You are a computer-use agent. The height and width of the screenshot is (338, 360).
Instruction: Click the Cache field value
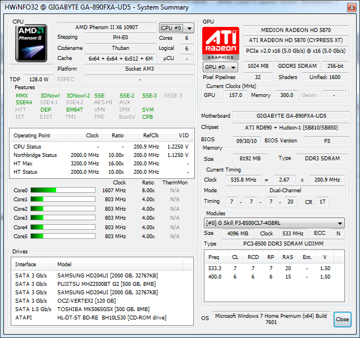point(121,58)
